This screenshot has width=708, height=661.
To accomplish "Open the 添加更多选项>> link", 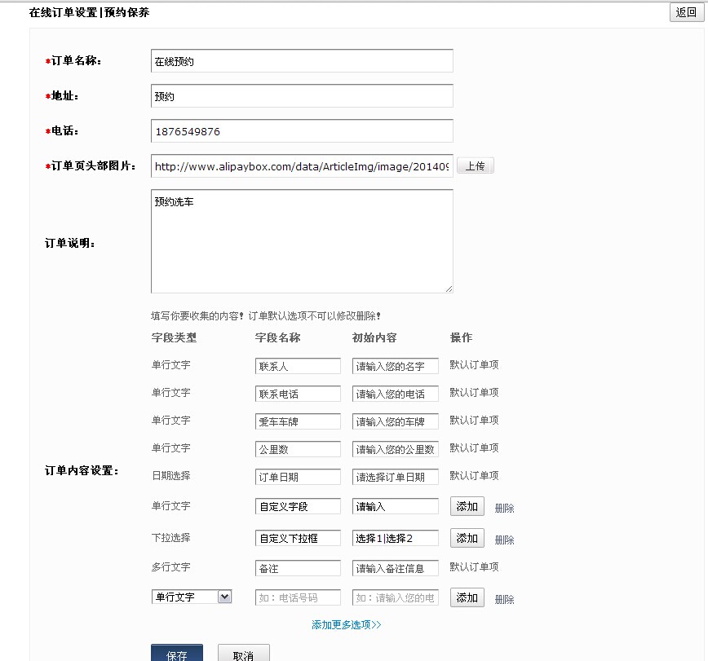I will point(347,625).
